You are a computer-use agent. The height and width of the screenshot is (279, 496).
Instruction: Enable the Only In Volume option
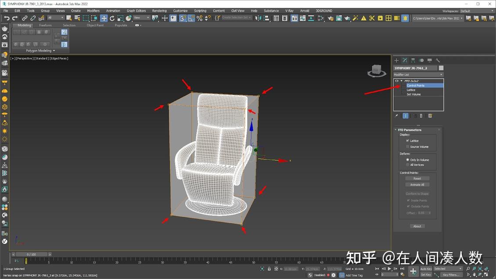(407, 160)
